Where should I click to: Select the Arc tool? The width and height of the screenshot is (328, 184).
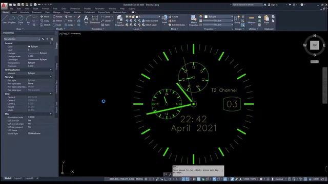(x=28, y=19)
